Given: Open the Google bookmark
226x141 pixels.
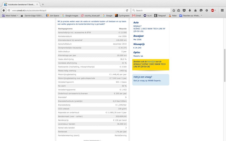Looking at the screenshot, I should [x=107, y=16].
